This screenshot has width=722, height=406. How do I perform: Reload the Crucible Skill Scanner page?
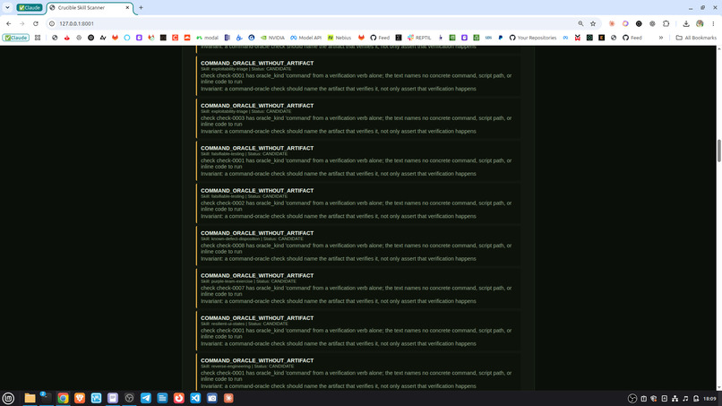pyautogui.click(x=36, y=23)
